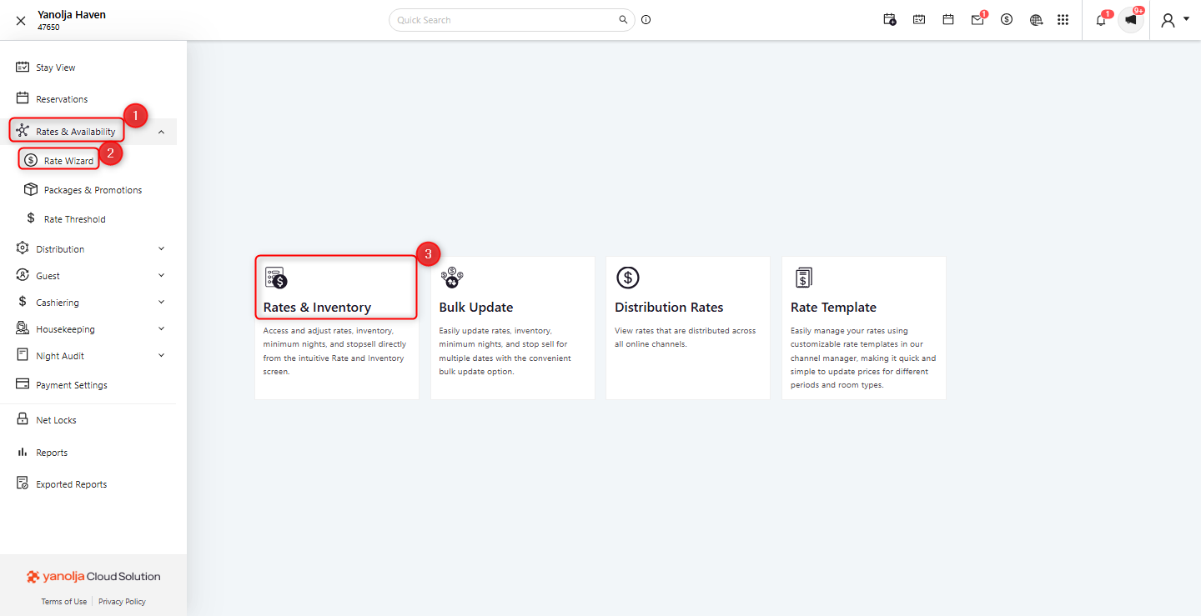The image size is (1201, 616).
Task: Expand the Night Audit menu chevron
Action: [161, 355]
